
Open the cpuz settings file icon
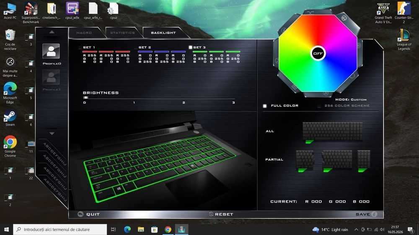click(114, 11)
